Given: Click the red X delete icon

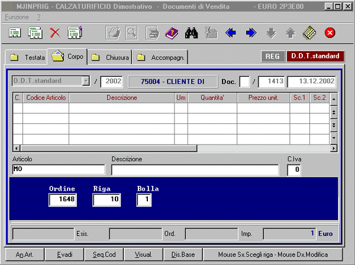Looking at the screenshot, I should coord(55,33).
